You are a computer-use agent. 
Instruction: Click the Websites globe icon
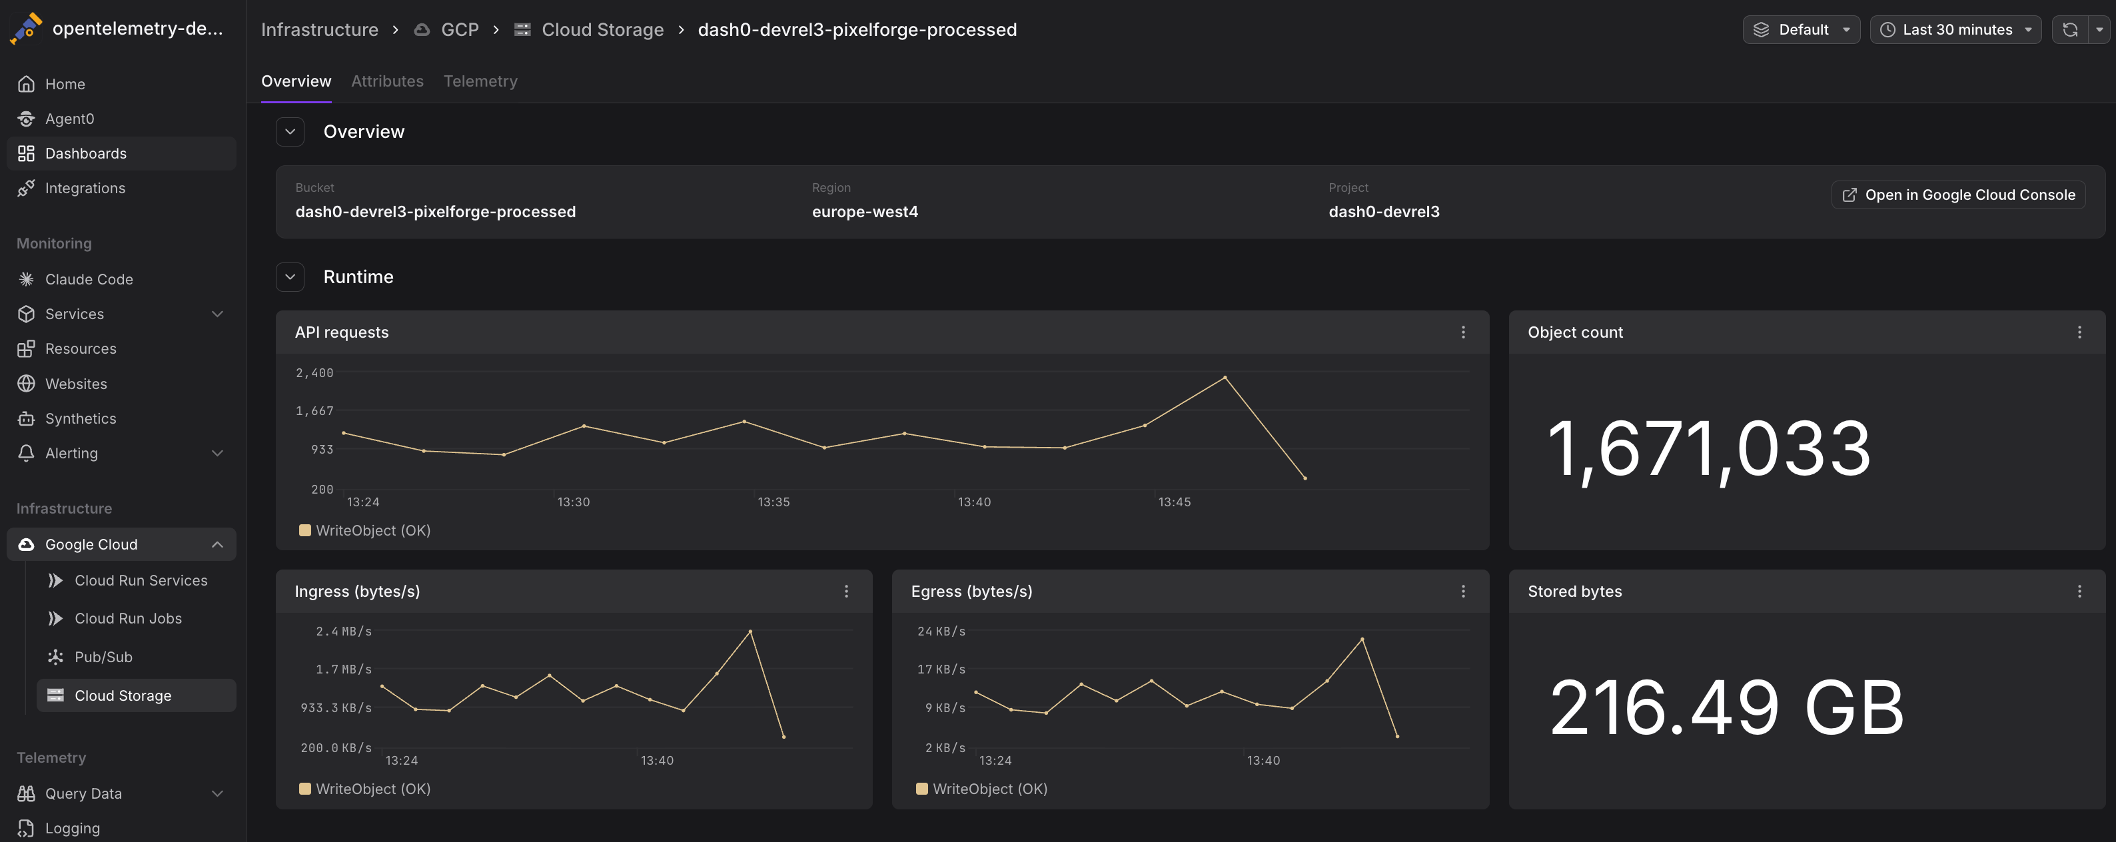click(26, 384)
